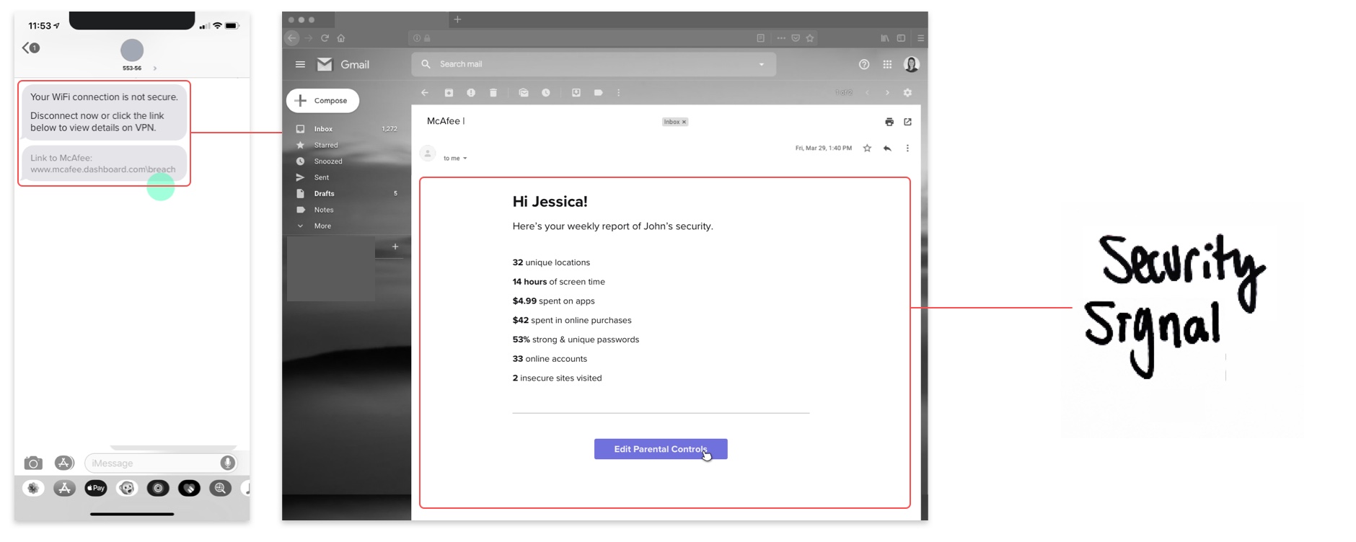Open the browser hamburger menu
Screen dimensions: 1356x542
[920, 38]
